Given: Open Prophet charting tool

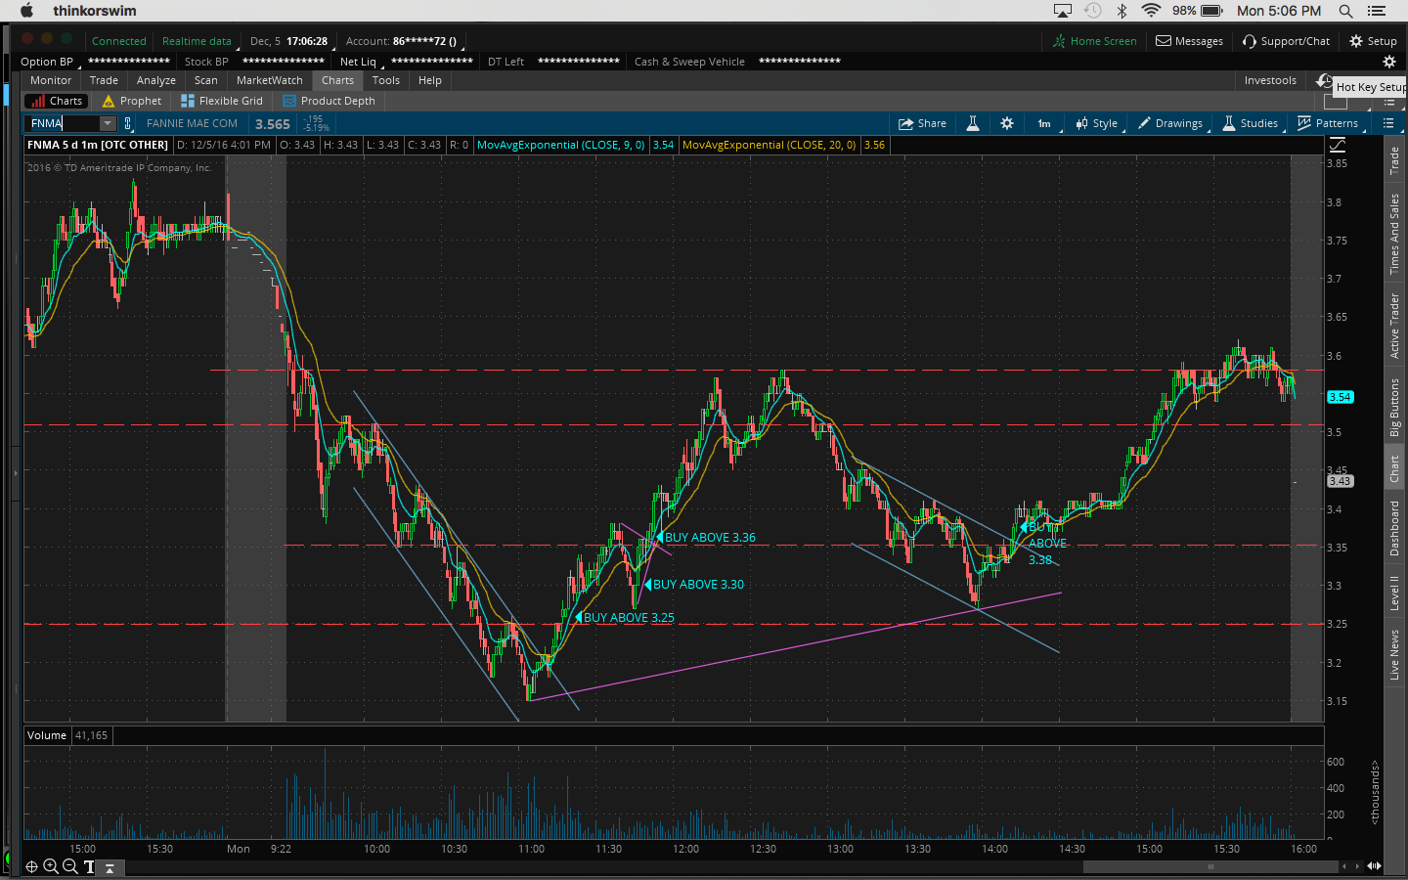Looking at the screenshot, I should tap(131, 101).
